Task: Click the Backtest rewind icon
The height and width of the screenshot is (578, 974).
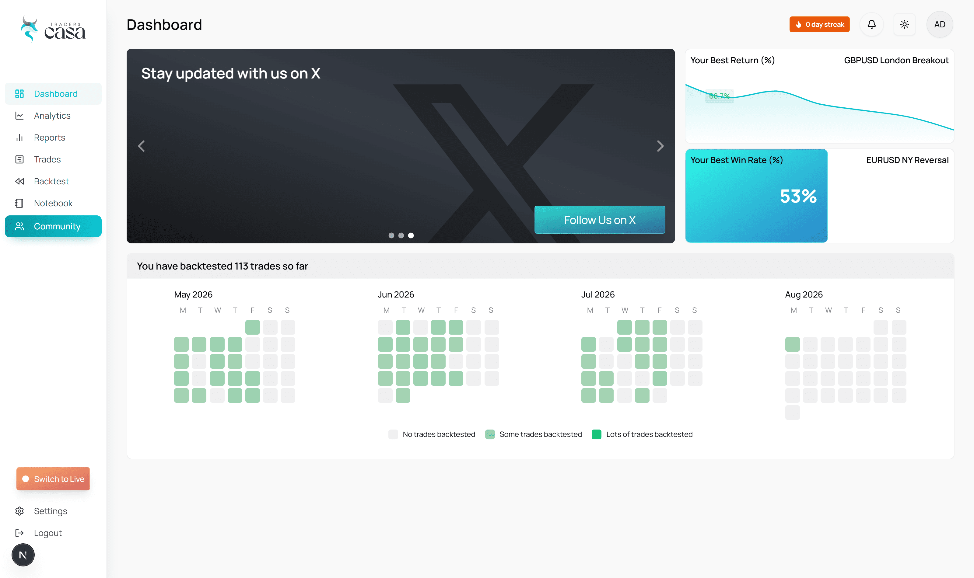Action: click(x=19, y=181)
